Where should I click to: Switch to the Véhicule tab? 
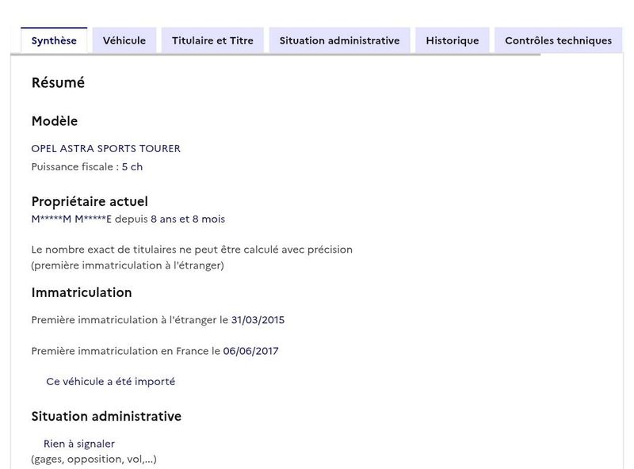click(x=124, y=40)
